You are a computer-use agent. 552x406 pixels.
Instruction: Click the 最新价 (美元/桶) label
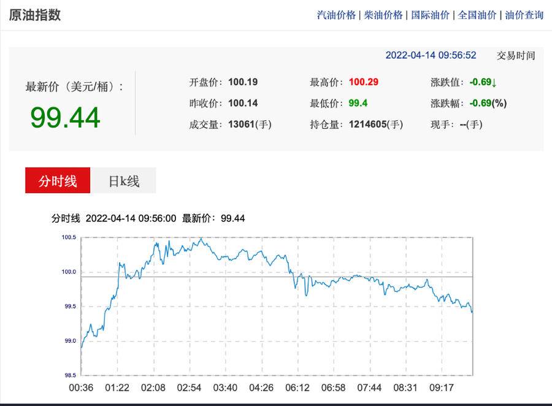click(74, 86)
